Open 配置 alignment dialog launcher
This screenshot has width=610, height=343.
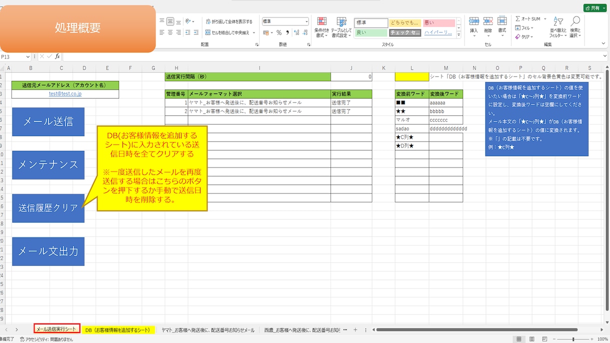tap(257, 45)
